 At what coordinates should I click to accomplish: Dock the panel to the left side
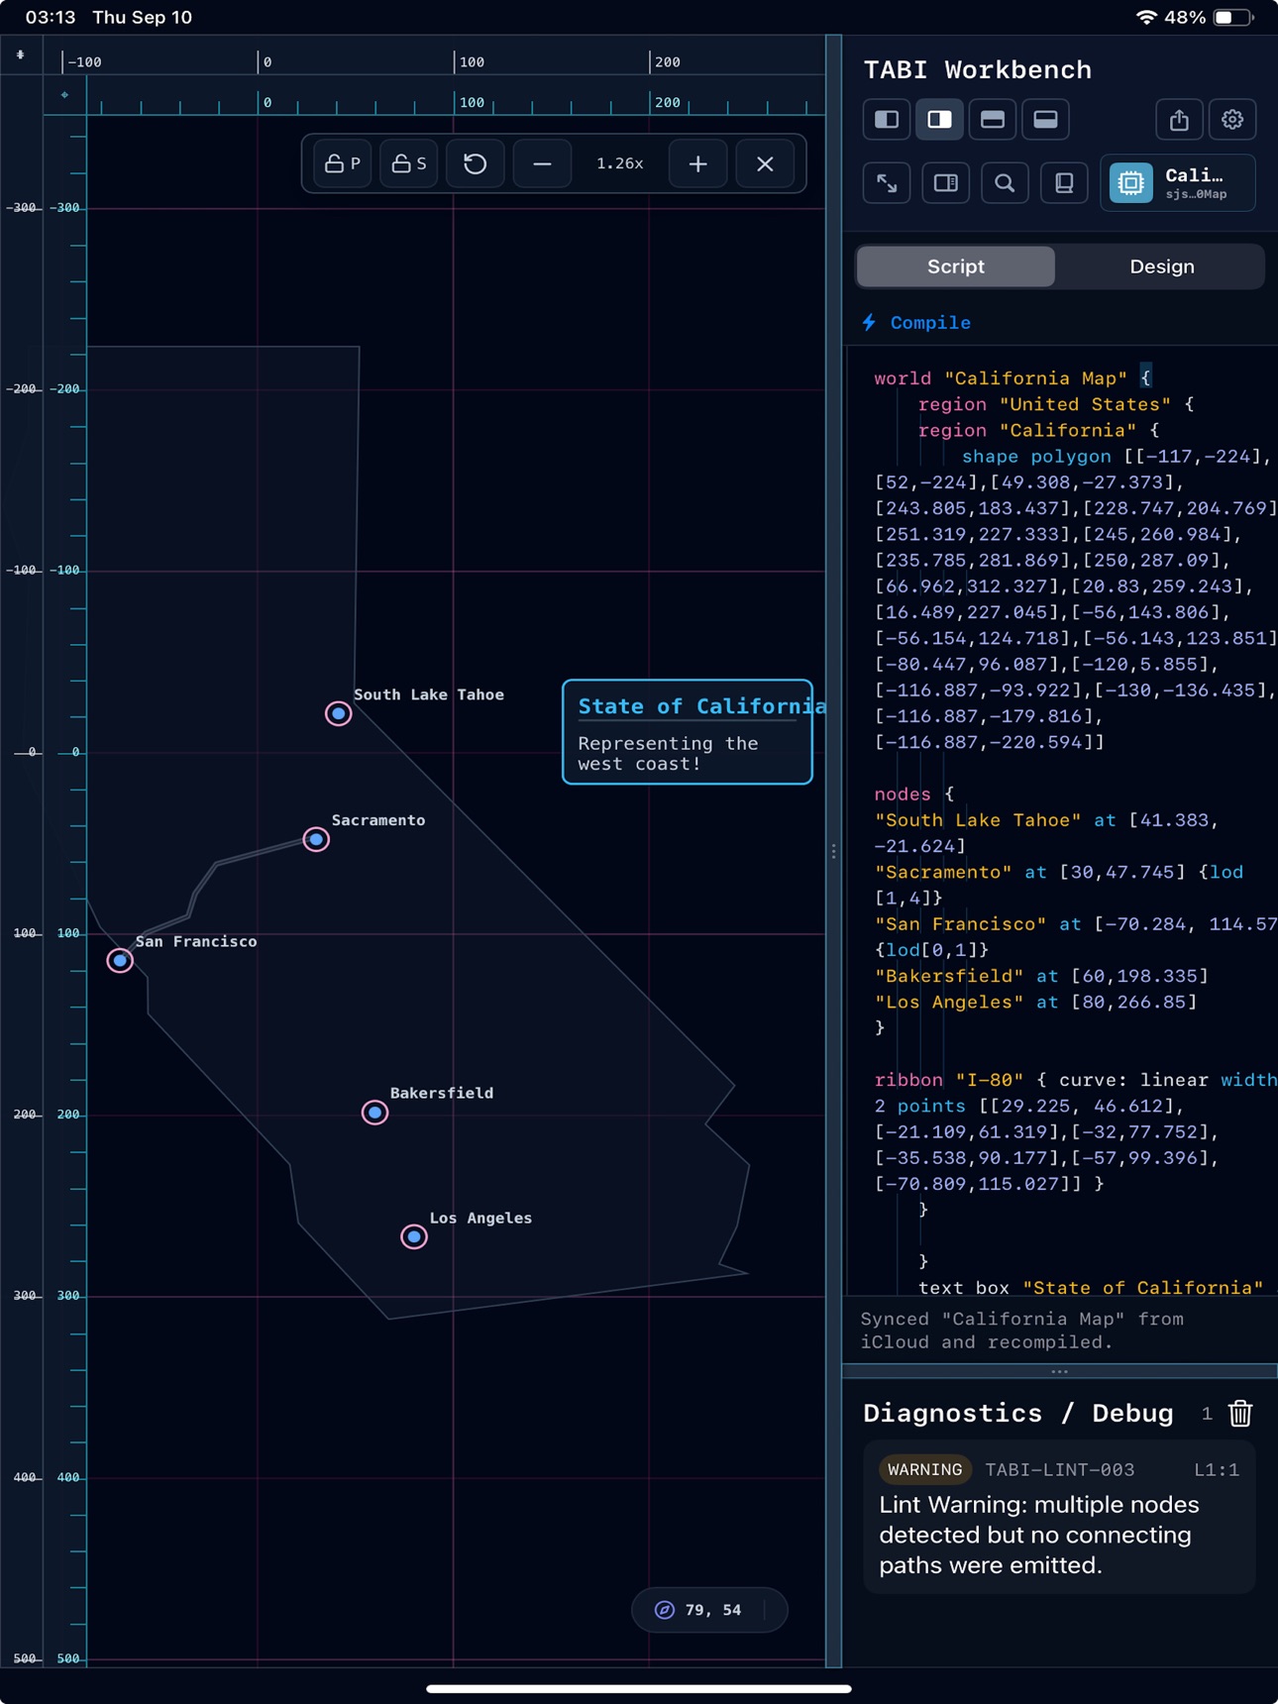[887, 120]
